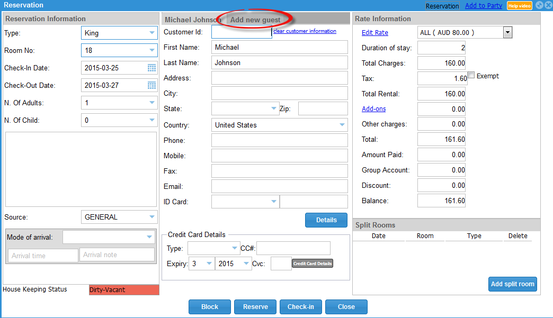Screen dimensions: 553x318
Task: Click the Total Charges field showing 160.00
Action: coord(441,63)
